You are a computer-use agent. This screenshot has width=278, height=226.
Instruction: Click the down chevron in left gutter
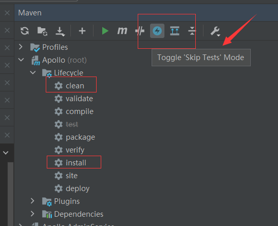(6, 153)
